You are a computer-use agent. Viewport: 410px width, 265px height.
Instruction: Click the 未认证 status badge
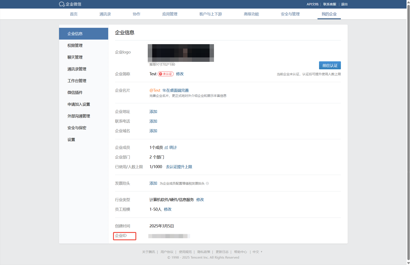pyautogui.click(x=165, y=74)
